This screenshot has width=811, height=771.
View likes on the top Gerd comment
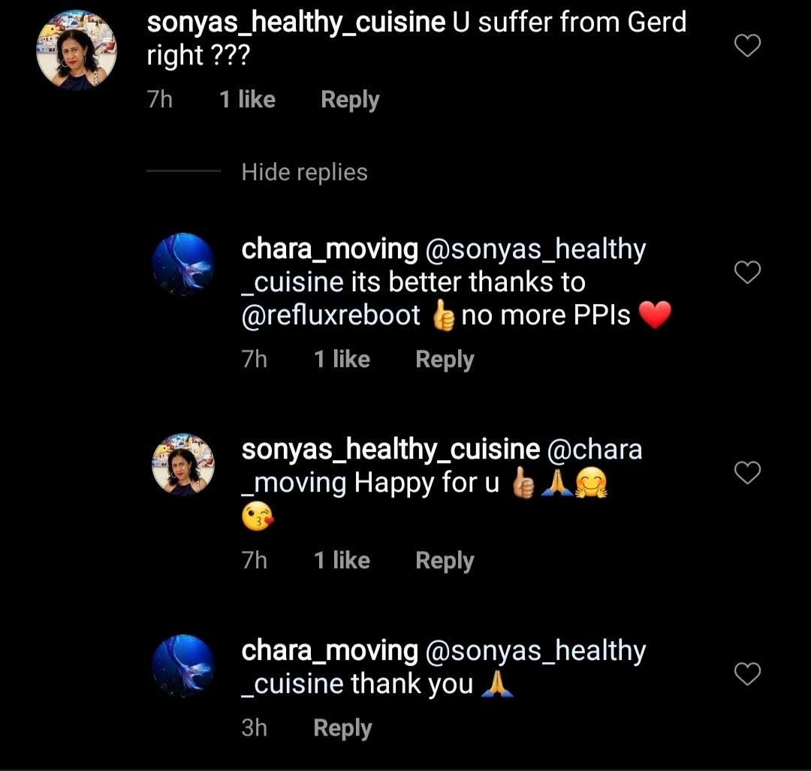(x=247, y=99)
